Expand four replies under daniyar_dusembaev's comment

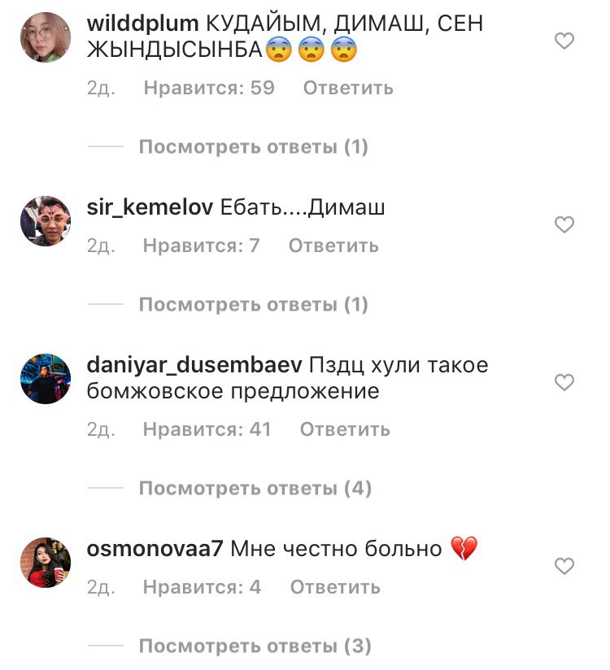(x=255, y=488)
